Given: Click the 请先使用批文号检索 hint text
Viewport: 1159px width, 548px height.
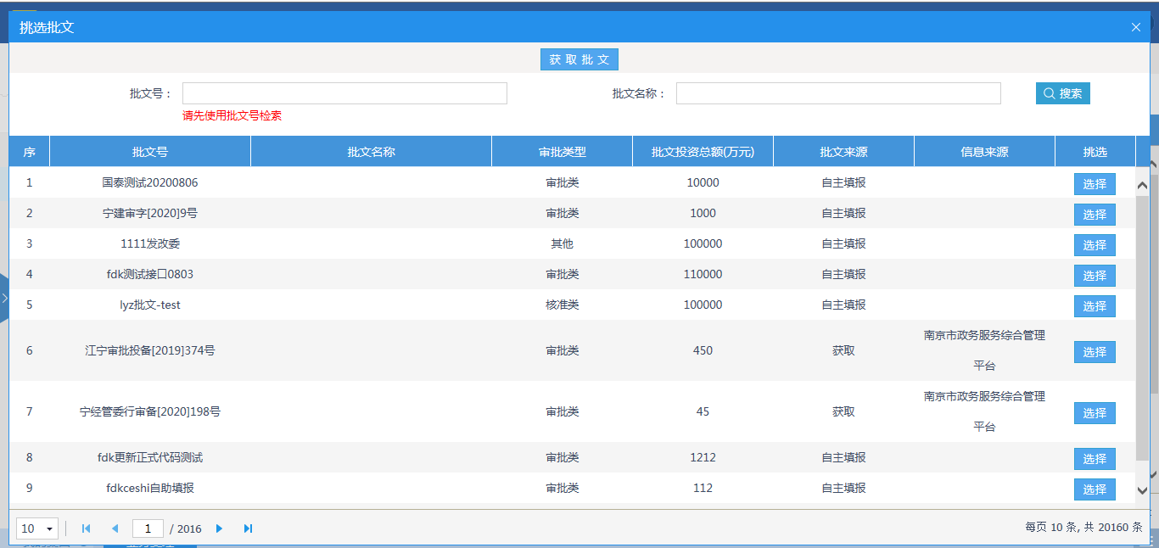Looking at the screenshot, I should (232, 116).
